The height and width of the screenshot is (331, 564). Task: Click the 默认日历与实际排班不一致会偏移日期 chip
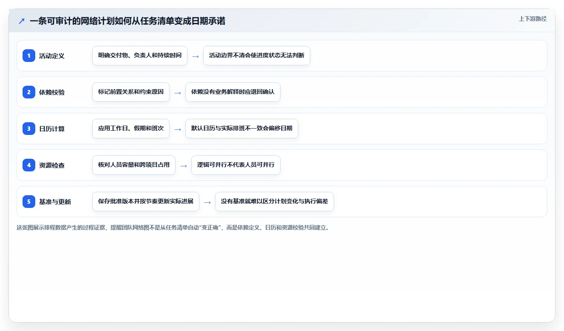(x=242, y=129)
